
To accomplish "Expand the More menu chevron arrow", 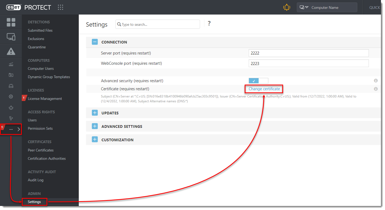I will (19, 129).
